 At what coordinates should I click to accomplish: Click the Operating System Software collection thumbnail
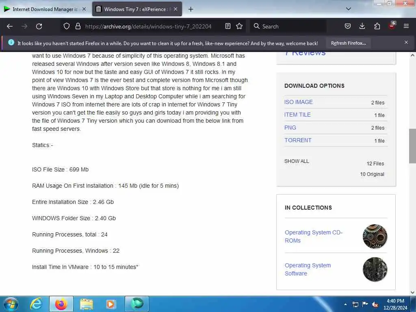(375, 269)
